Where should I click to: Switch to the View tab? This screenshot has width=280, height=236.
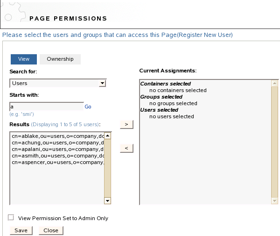pyautogui.click(x=24, y=59)
